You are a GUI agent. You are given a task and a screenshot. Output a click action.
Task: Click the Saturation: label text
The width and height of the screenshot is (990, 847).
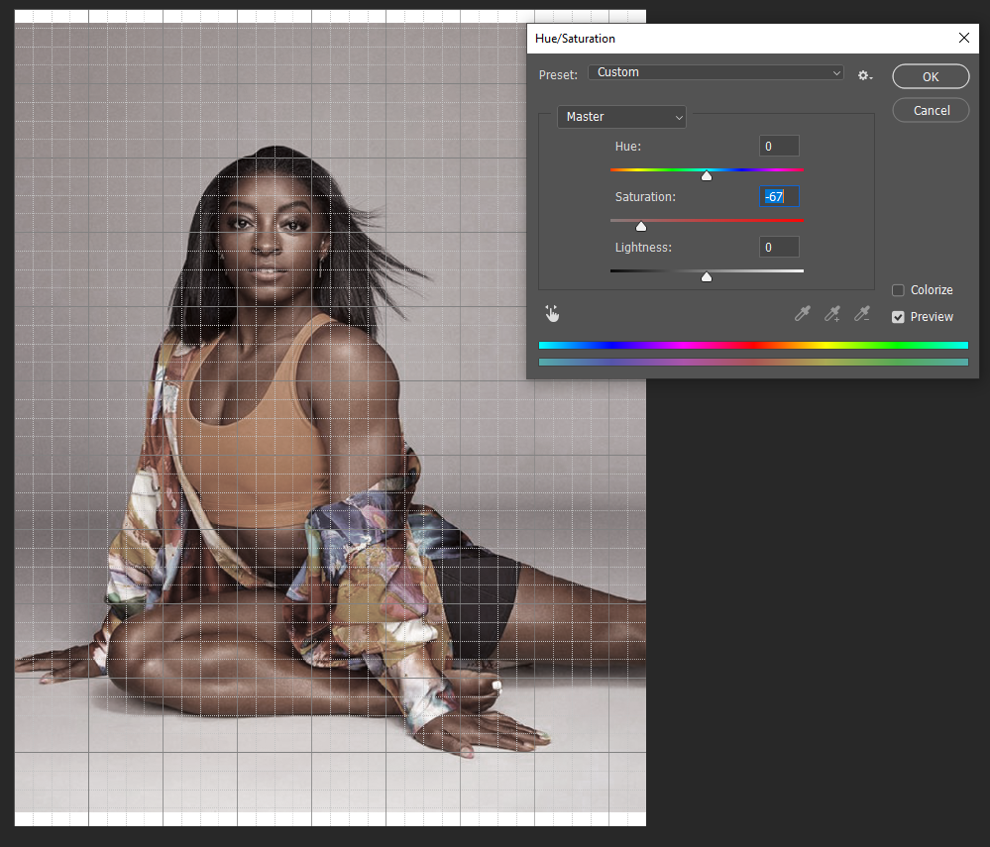[x=645, y=197]
